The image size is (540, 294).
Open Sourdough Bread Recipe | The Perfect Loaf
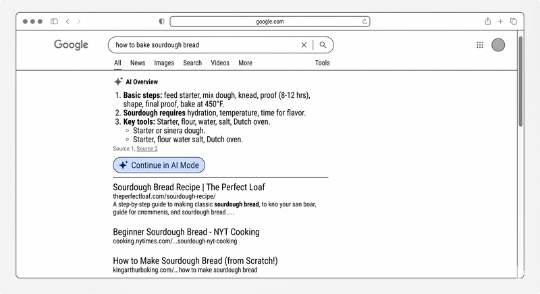(188, 187)
